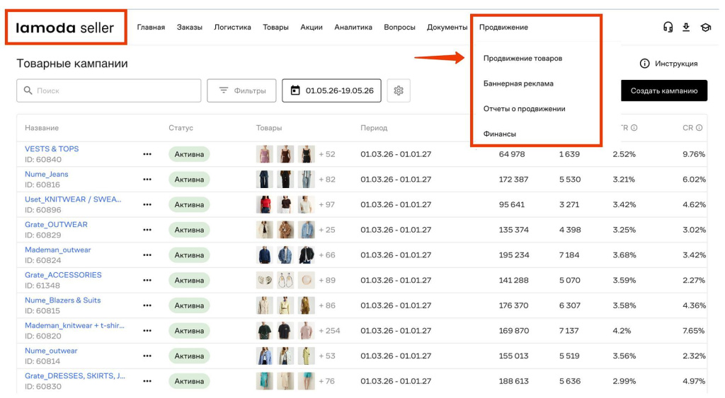Select Баннерная реклама in dropdown

518,83
